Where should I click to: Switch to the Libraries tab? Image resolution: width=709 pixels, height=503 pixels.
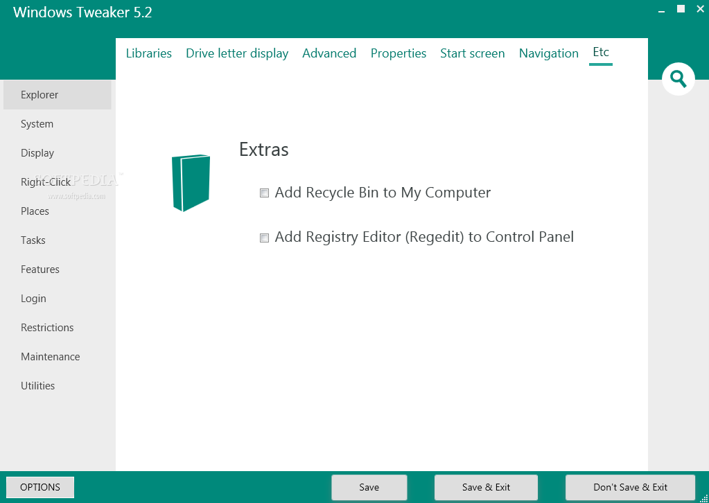click(x=149, y=53)
